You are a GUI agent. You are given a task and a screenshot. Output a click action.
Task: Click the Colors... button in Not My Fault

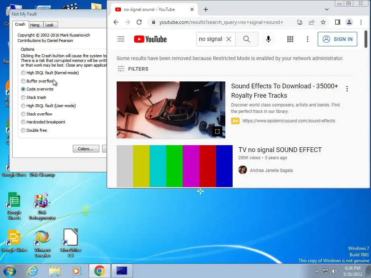point(86,149)
